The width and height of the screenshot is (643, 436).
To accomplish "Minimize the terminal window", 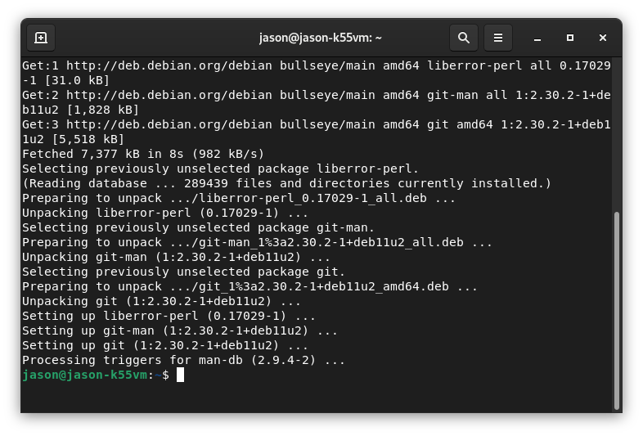I will pos(537,38).
